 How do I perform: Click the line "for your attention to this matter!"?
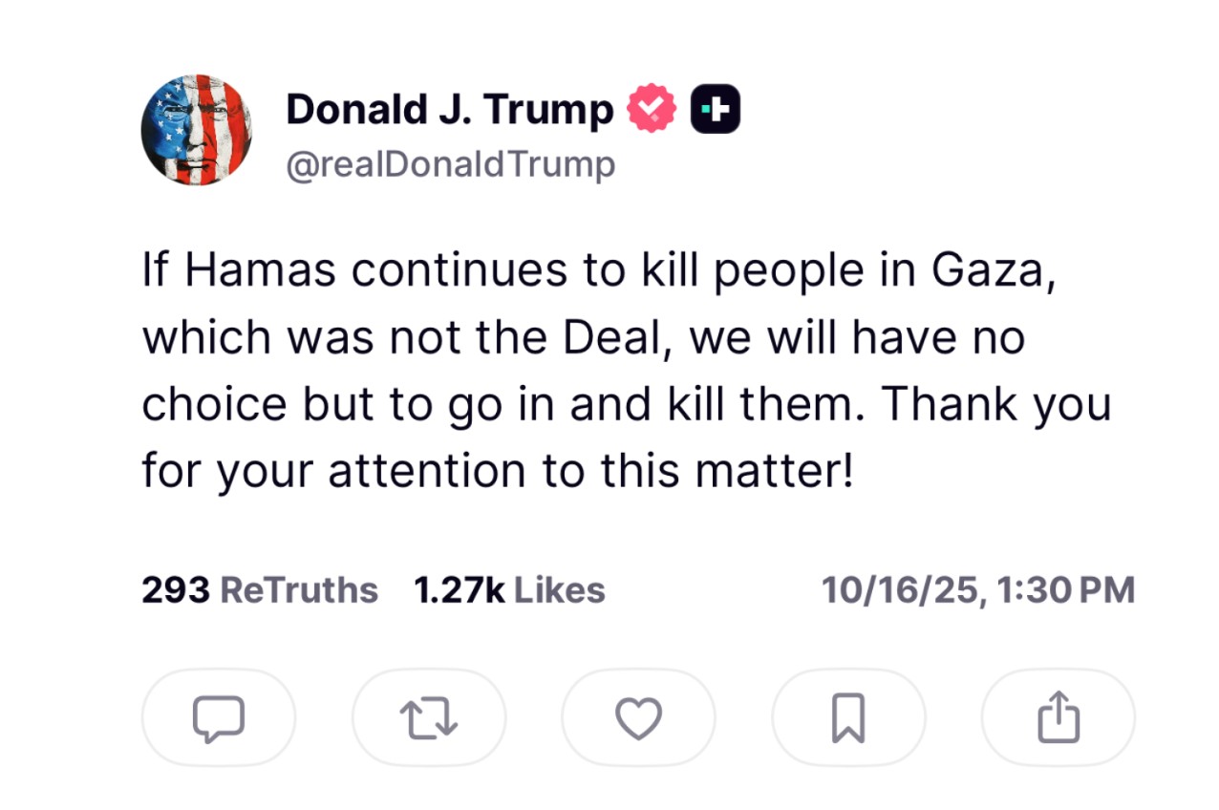(x=497, y=471)
